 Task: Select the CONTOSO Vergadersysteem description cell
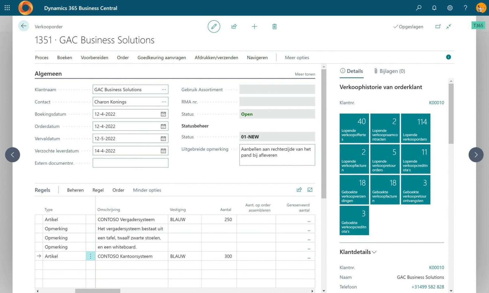[132, 219]
